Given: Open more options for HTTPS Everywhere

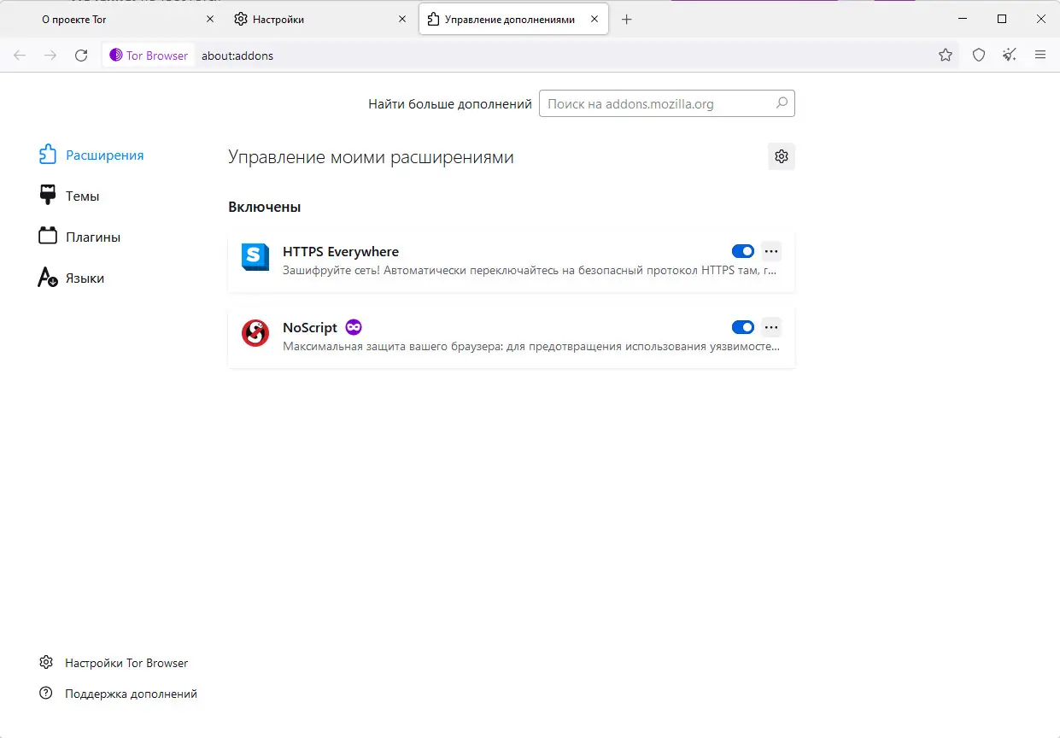Looking at the screenshot, I should [771, 251].
